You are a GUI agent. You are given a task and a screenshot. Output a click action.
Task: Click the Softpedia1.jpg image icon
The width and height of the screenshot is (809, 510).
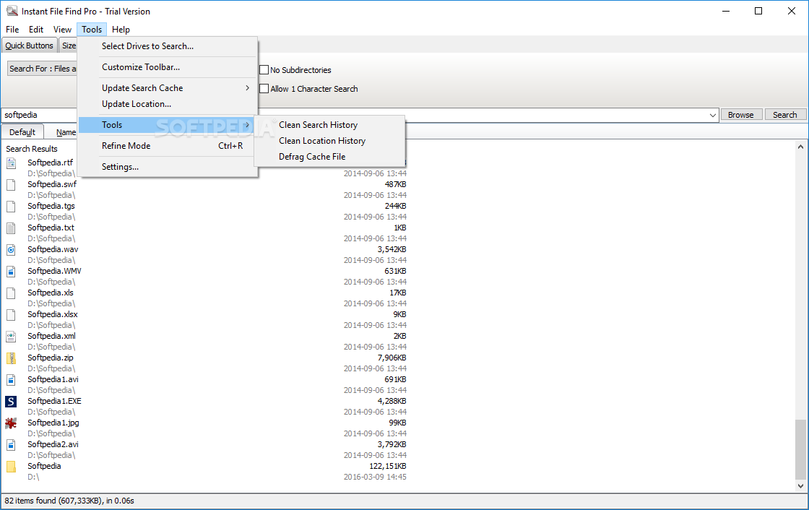point(11,423)
